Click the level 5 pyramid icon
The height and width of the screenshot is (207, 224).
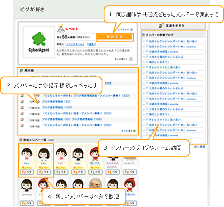61,29
